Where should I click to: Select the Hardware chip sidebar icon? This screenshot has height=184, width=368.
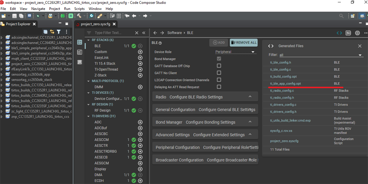click(x=80, y=62)
